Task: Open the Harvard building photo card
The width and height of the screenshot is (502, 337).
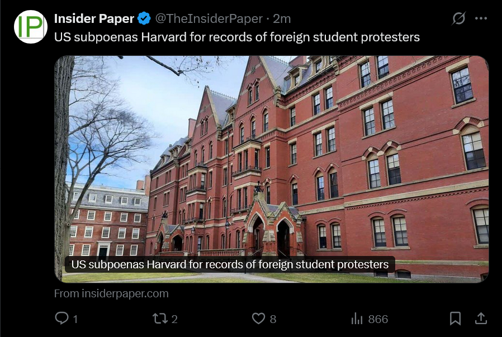Action: point(272,169)
